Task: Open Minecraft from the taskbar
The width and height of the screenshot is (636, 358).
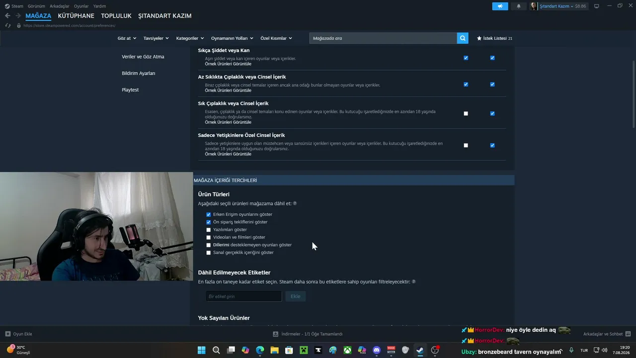Action: tap(304, 350)
